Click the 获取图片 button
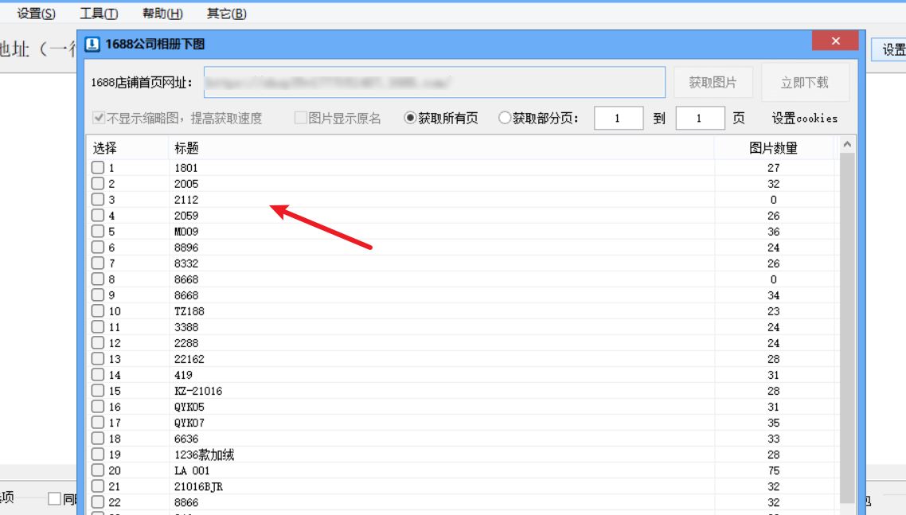The height and width of the screenshot is (515, 906). (x=713, y=83)
